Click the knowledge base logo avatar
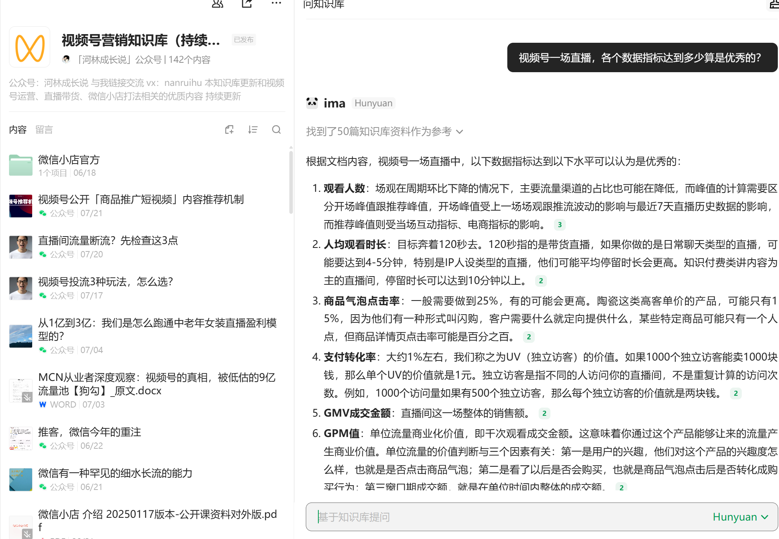The image size is (779, 539). point(30,47)
